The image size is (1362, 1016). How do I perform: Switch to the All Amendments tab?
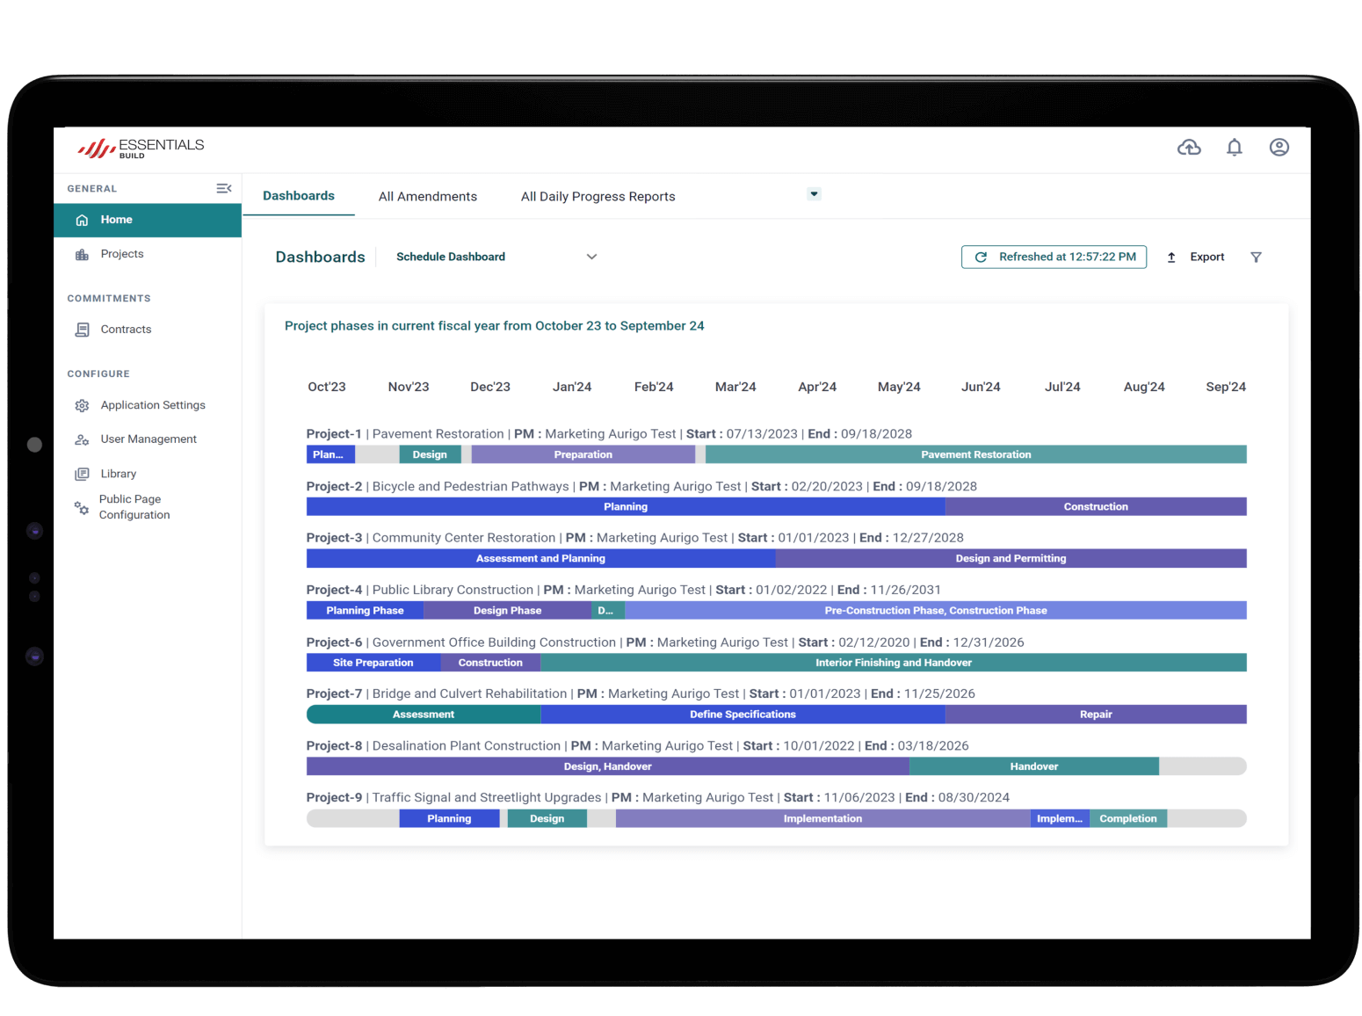[x=427, y=197]
